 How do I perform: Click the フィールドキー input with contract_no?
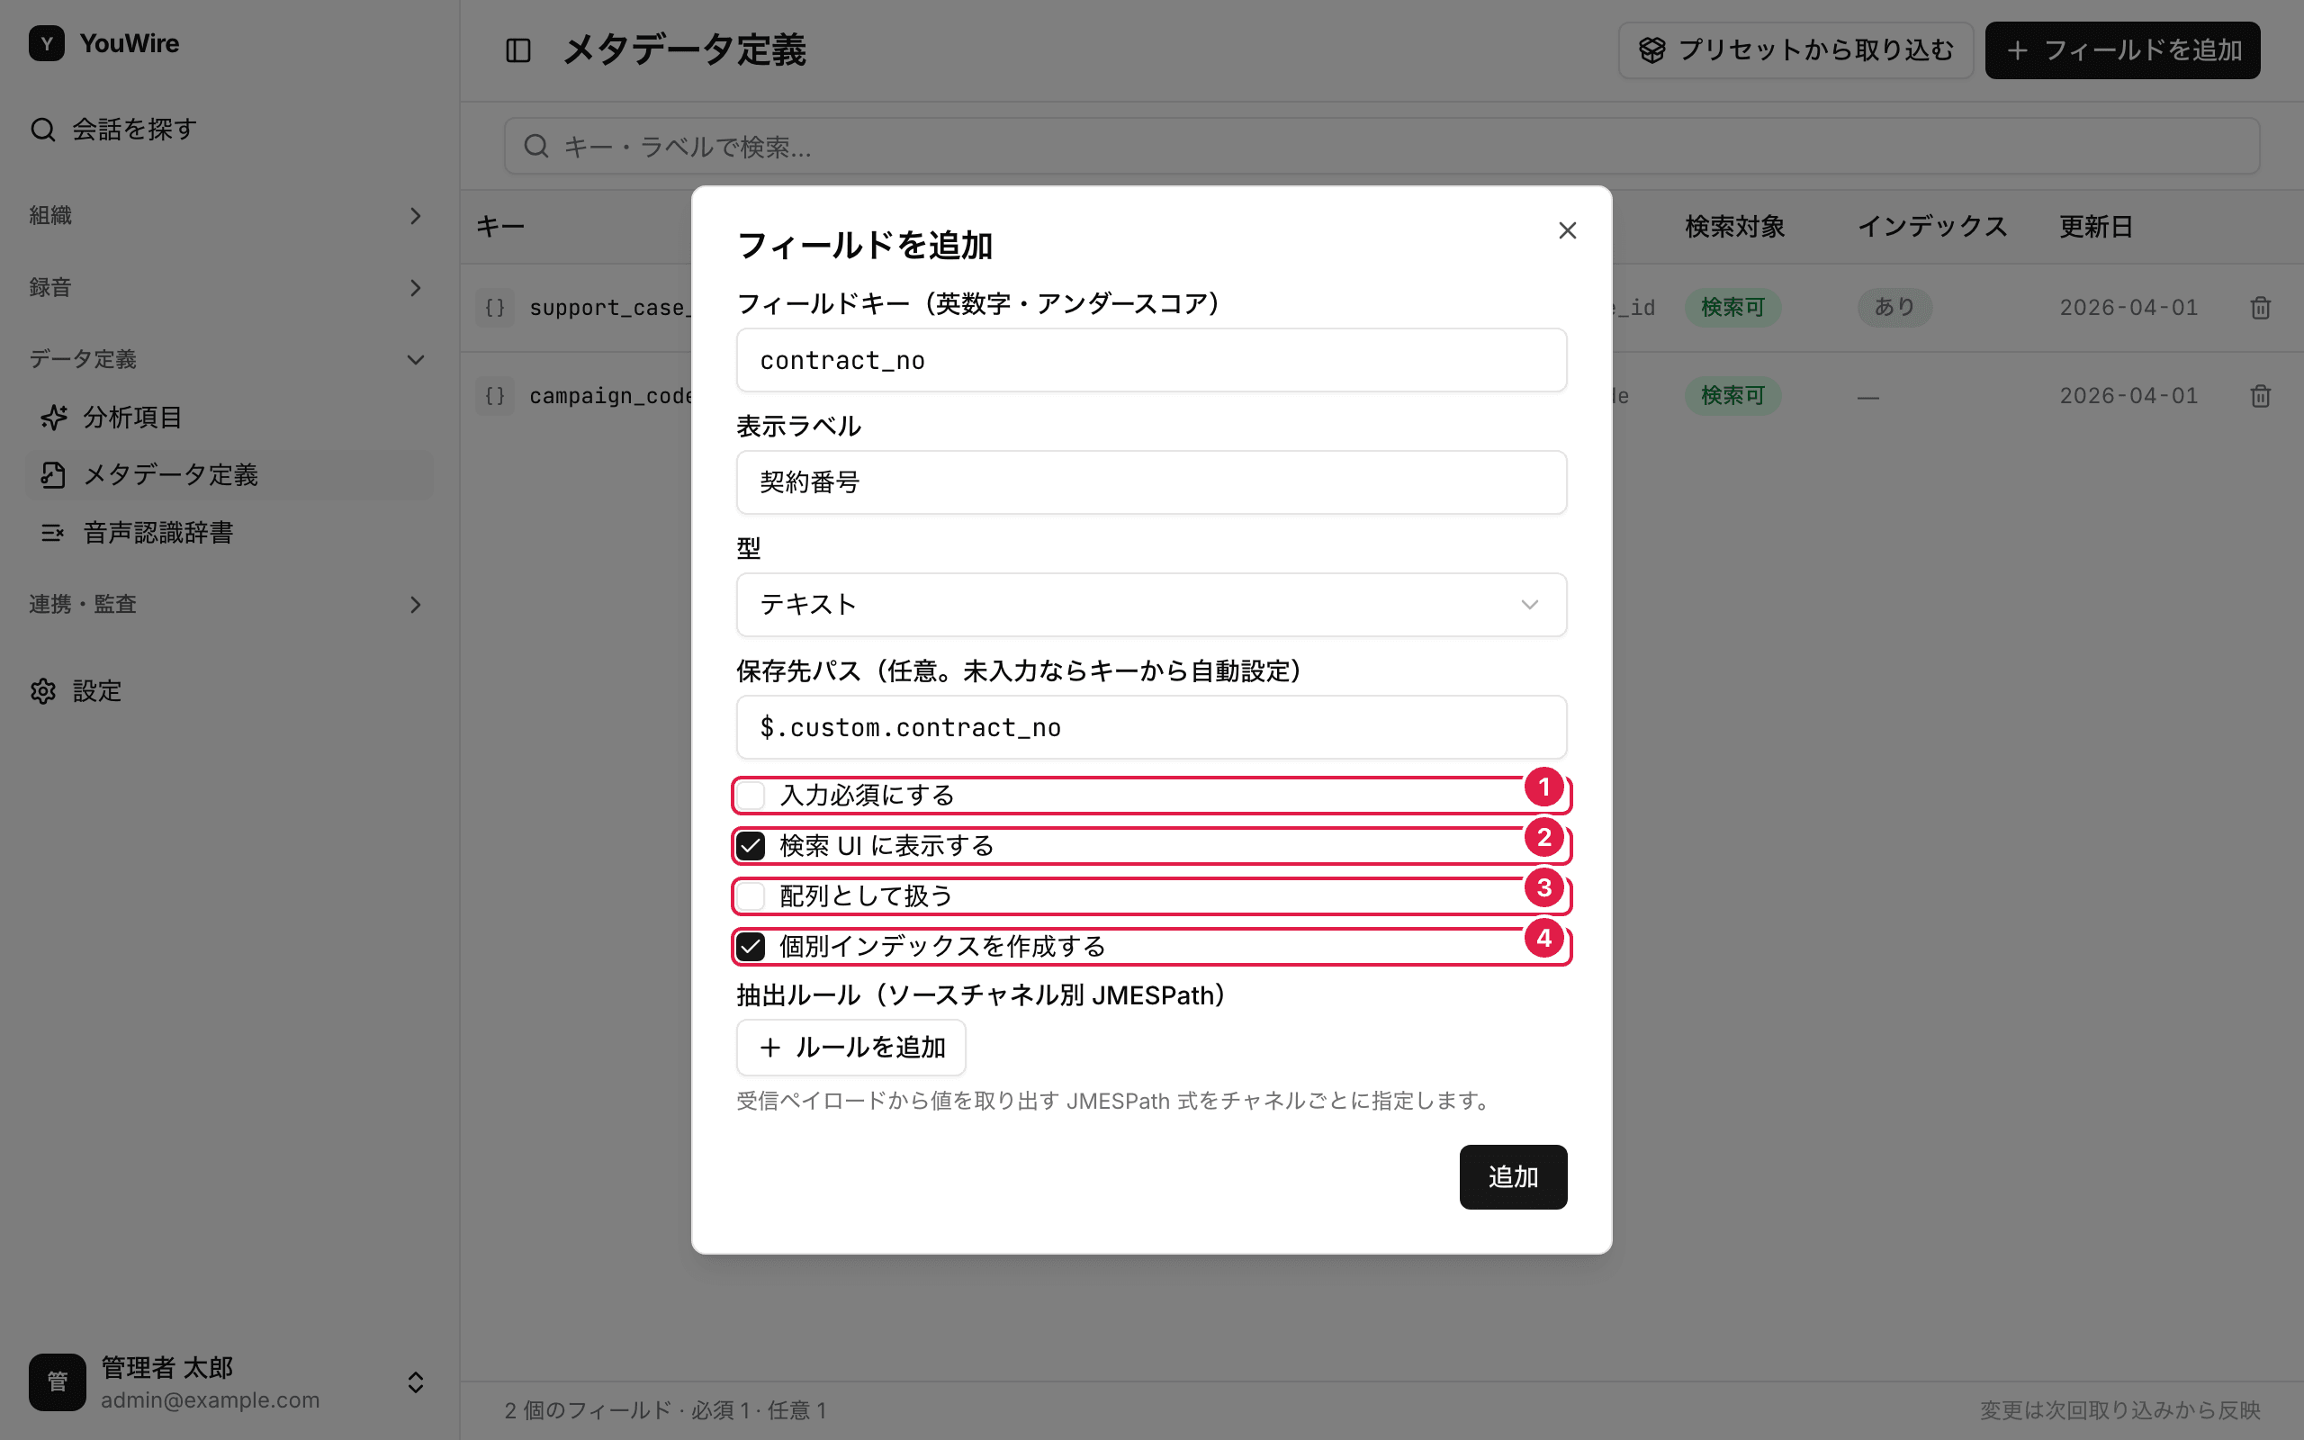[1151, 360]
